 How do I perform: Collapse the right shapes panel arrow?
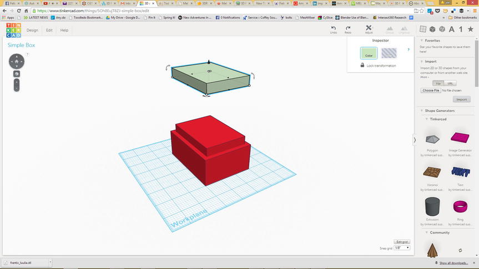[415, 140]
